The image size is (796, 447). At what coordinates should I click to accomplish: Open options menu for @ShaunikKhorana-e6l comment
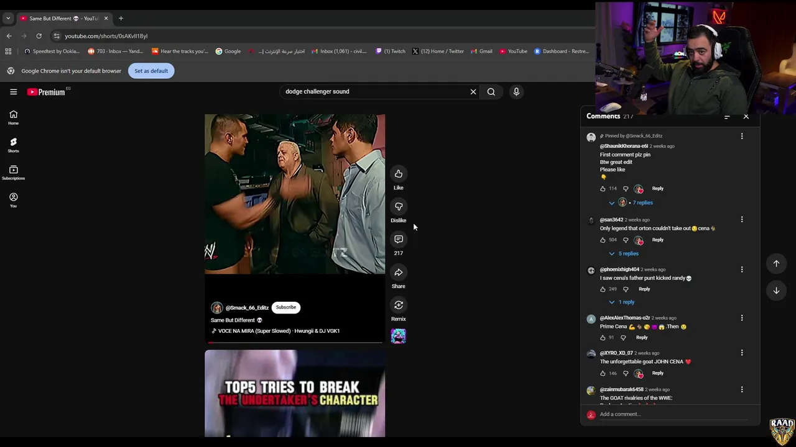[x=742, y=136]
